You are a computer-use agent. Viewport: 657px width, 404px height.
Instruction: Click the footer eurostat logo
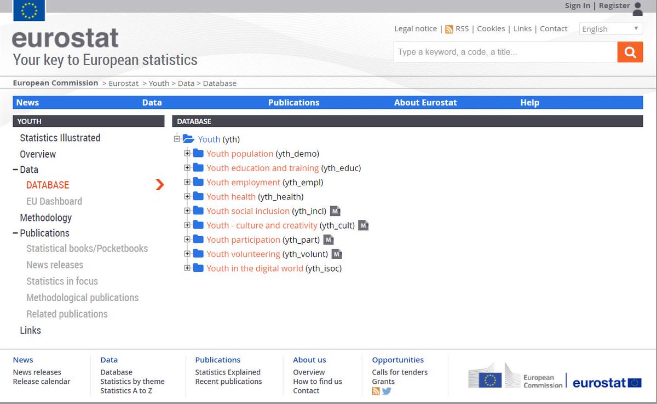[607, 383]
